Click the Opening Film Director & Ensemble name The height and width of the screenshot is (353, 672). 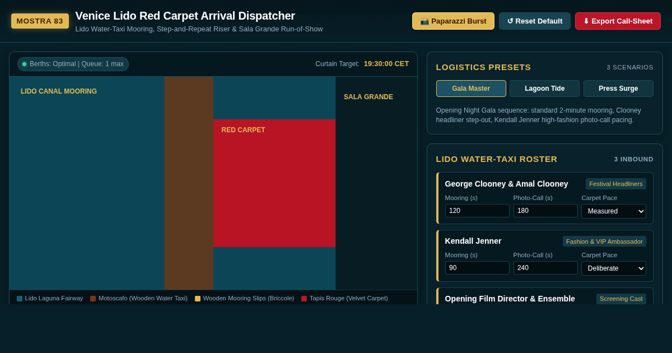(x=510, y=299)
